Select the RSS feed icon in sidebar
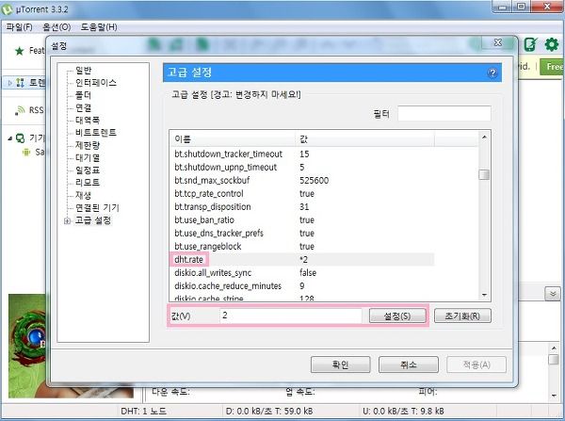The width and height of the screenshot is (565, 421). pos(20,110)
